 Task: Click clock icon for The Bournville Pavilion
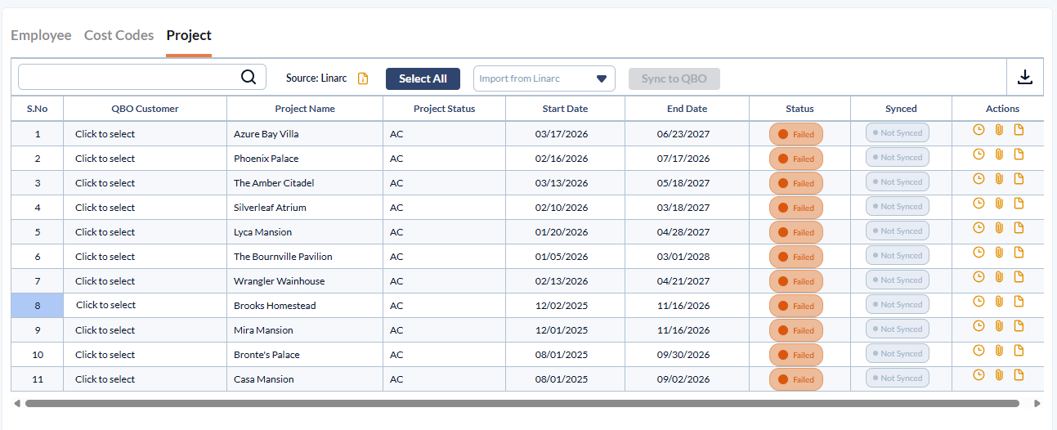979,252
